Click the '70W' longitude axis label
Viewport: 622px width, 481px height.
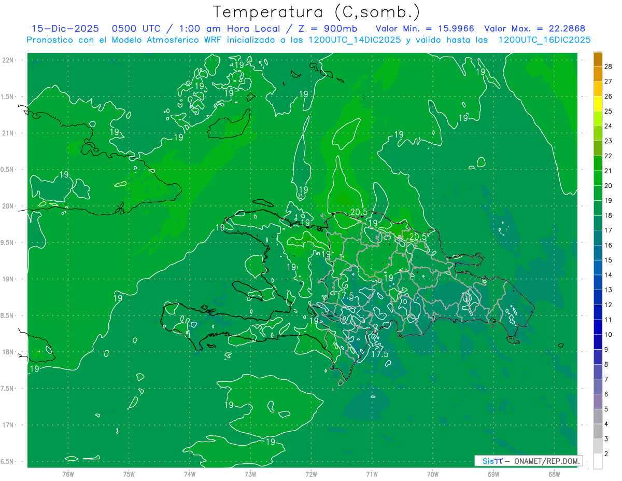tap(433, 474)
